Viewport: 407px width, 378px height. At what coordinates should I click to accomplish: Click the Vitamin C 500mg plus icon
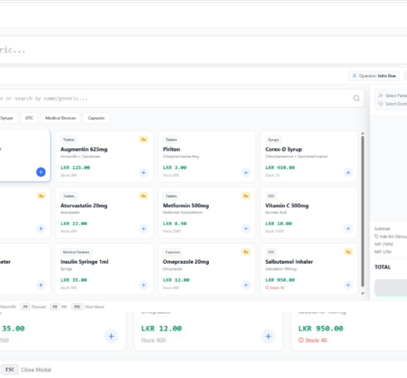[x=348, y=228]
